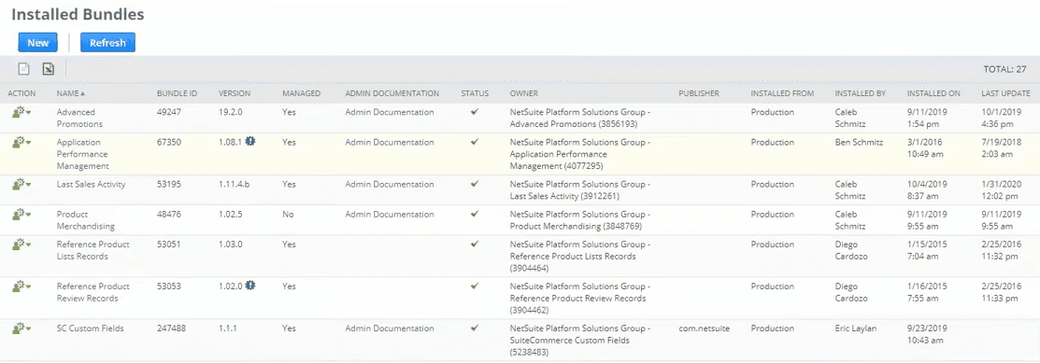Export list to CSV document icon
This screenshot has height=363, width=1040.
(24, 69)
